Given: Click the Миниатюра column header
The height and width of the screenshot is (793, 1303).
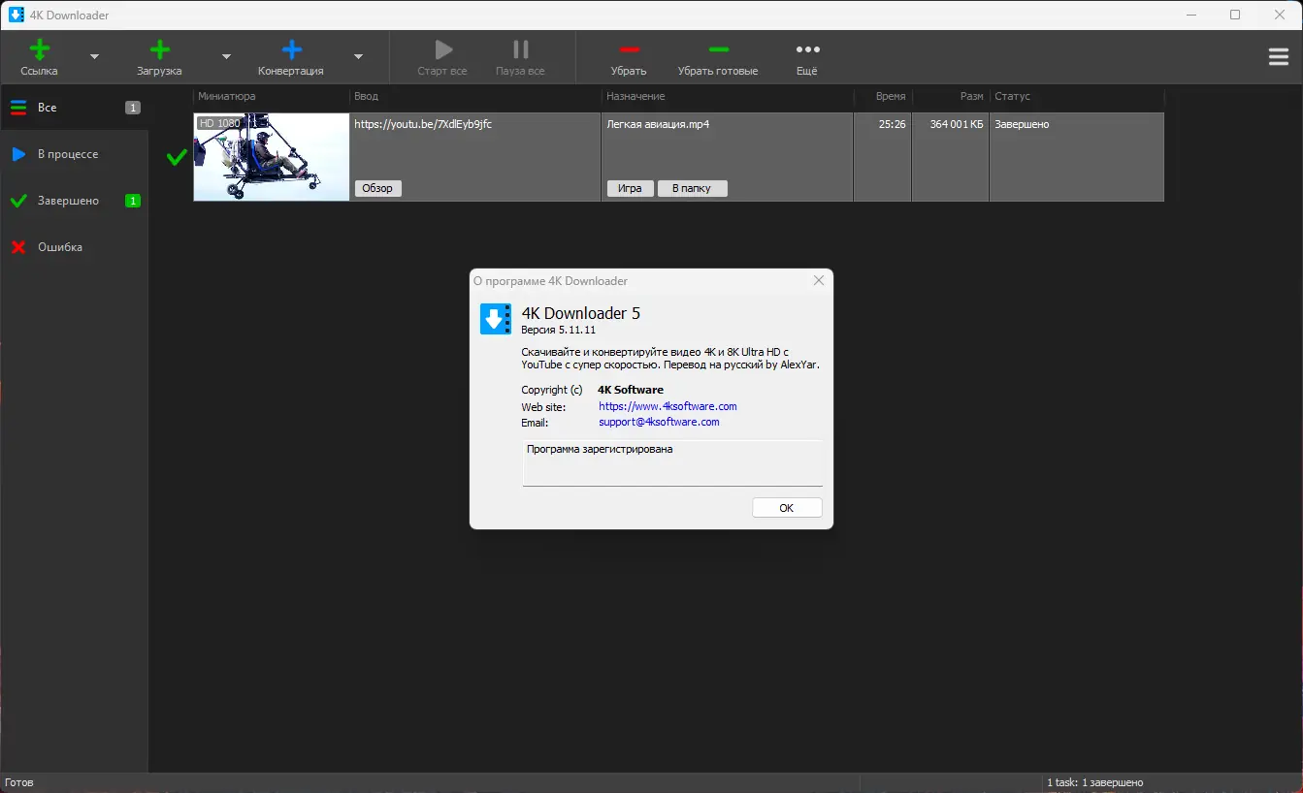Looking at the screenshot, I should (272, 96).
